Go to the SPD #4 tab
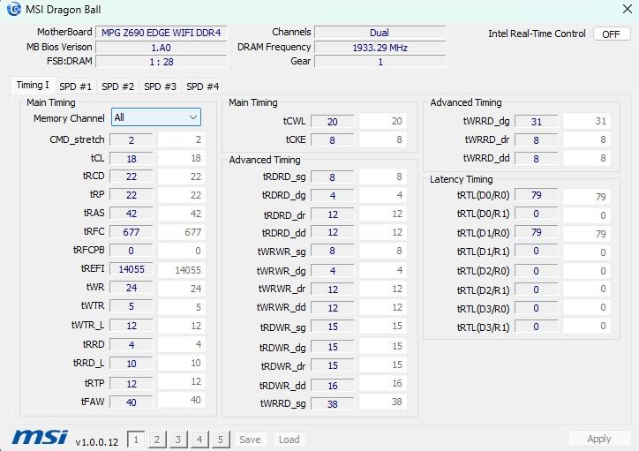The image size is (639, 451). tap(202, 86)
